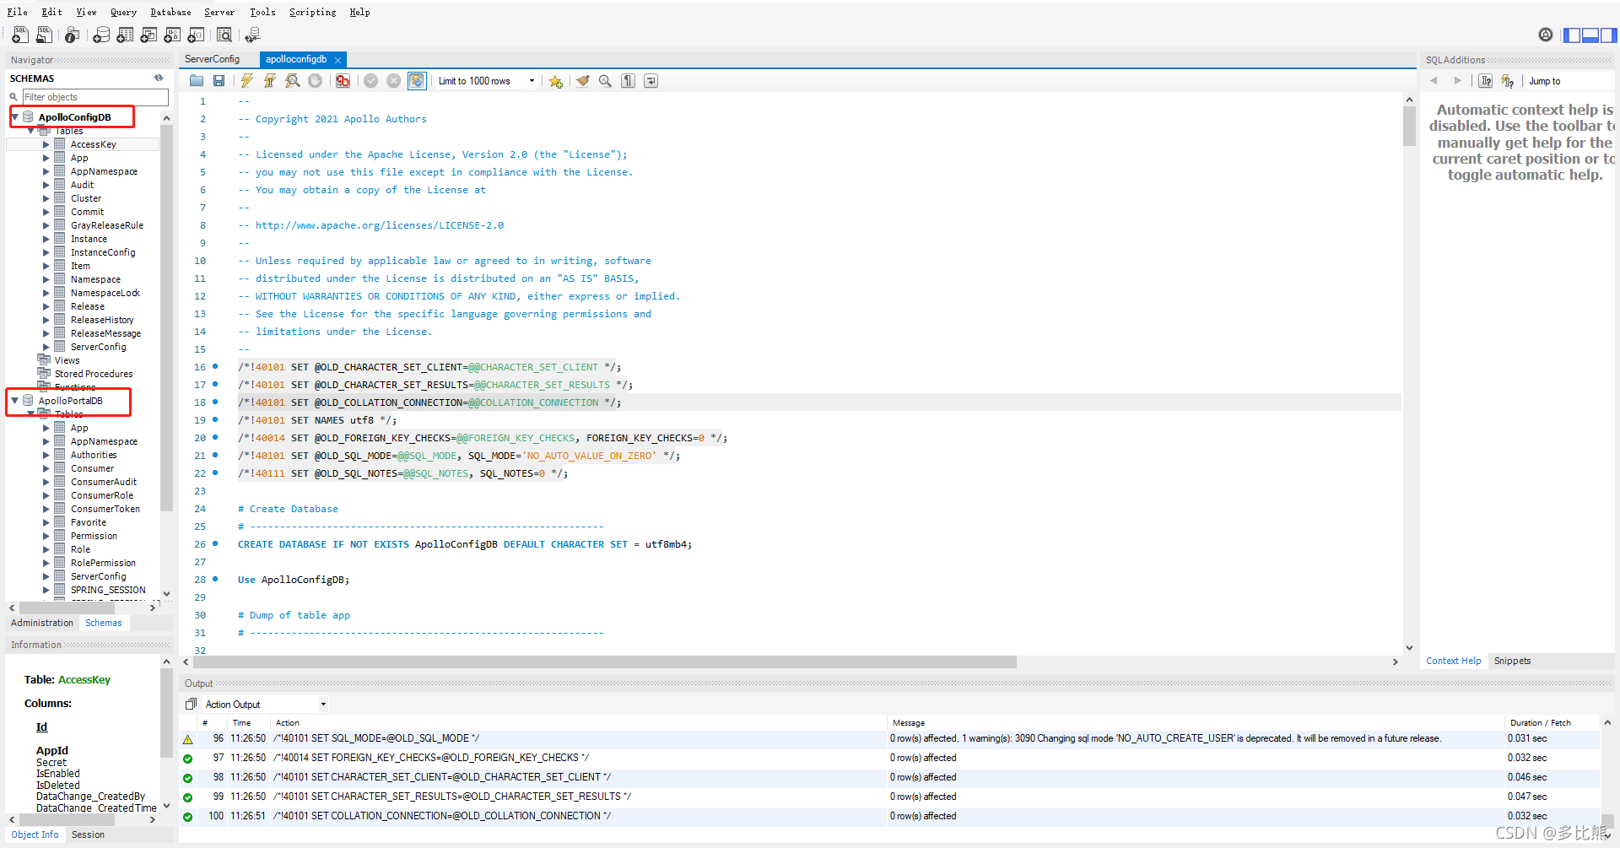Save statement to favorites star icon

point(555,81)
